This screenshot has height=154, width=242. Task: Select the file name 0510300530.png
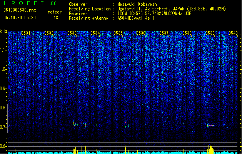pos(20,10)
